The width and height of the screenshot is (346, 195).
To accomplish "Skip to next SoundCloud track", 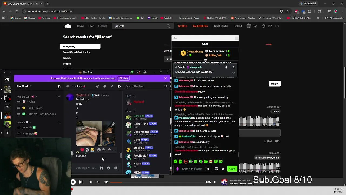I will (81, 182).
